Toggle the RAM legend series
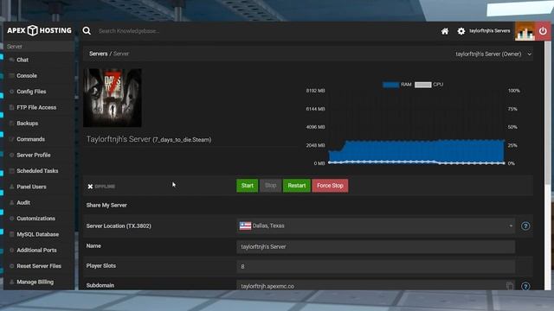 [x=397, y=85]
